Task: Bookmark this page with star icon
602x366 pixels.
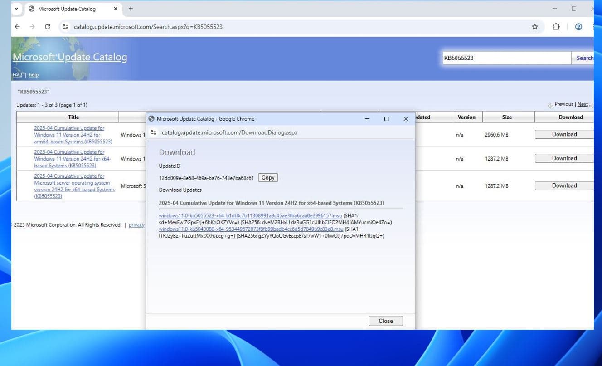Action: click(535, 27)
